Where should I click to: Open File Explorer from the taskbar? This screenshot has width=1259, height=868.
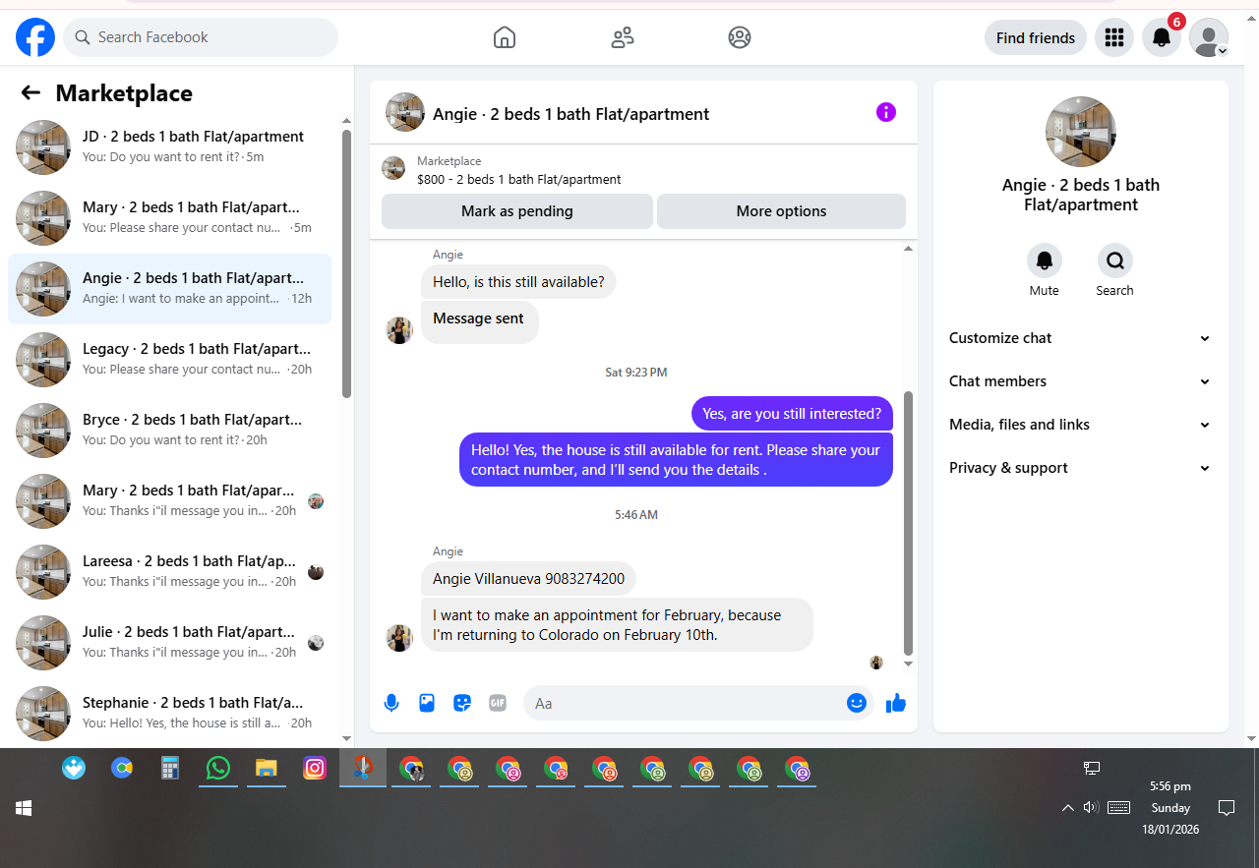click(x=267, y=769)
